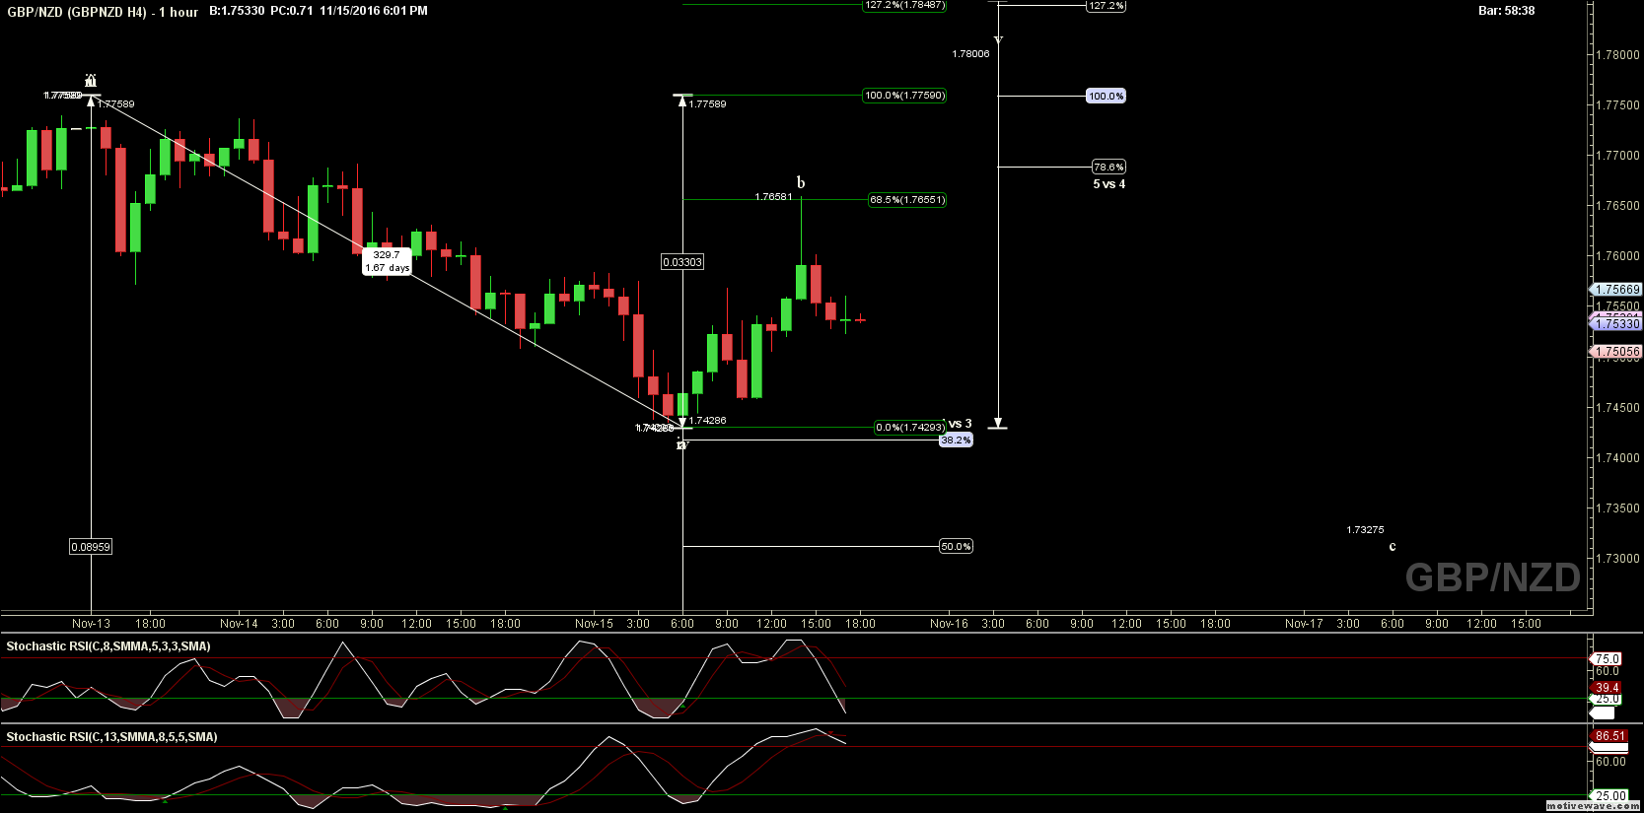Image resolution: width=1644 pixels, height=813 pixels.
Task: Click the '50.0%' level tag
Action: click(956, 547)
